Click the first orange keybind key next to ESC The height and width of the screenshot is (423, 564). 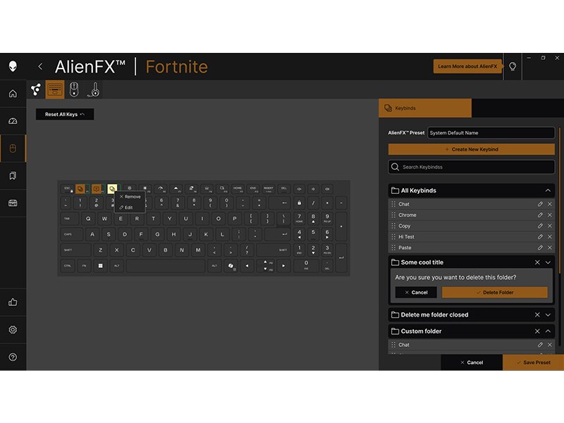[80, 189]
